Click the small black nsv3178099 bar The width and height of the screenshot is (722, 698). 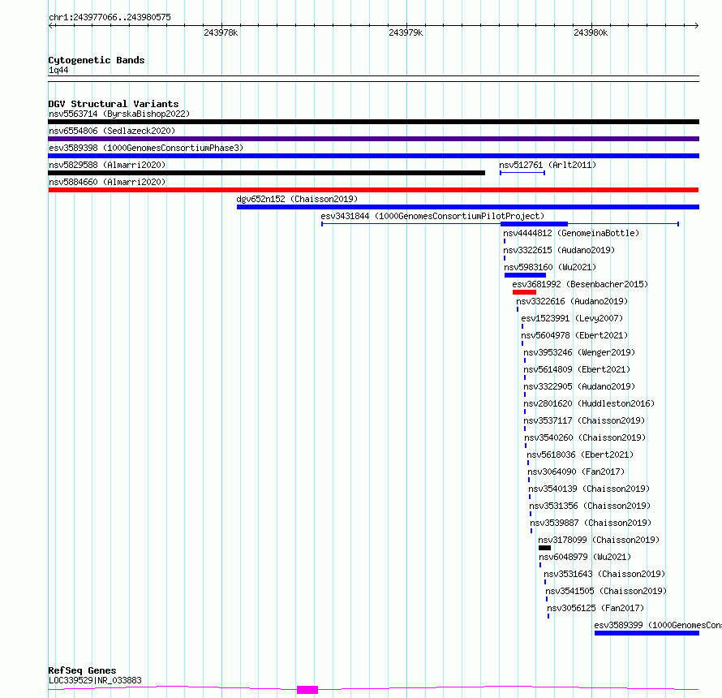click(x=544, y=549)
